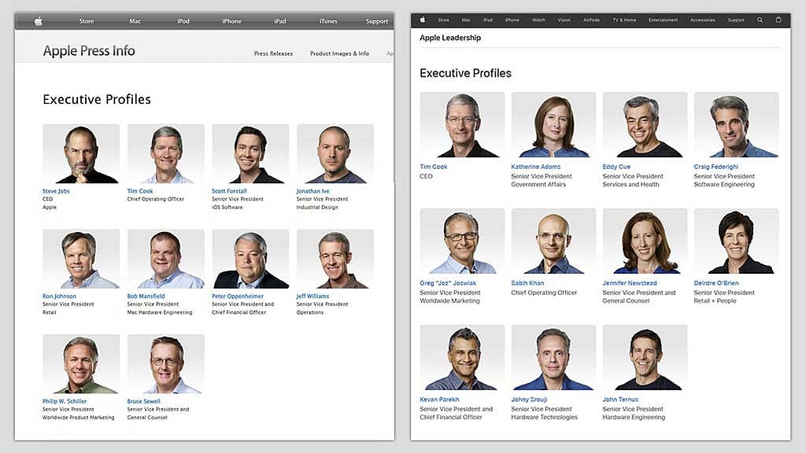Click Scott Forstall portrait photo
806x453 pixels.
point(250,153)
